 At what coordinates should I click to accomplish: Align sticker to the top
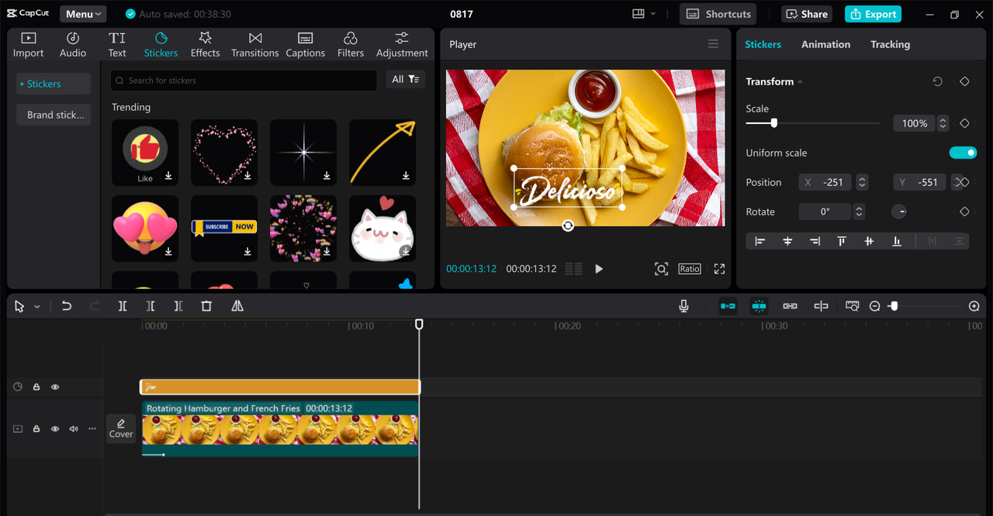pos(842,242)
